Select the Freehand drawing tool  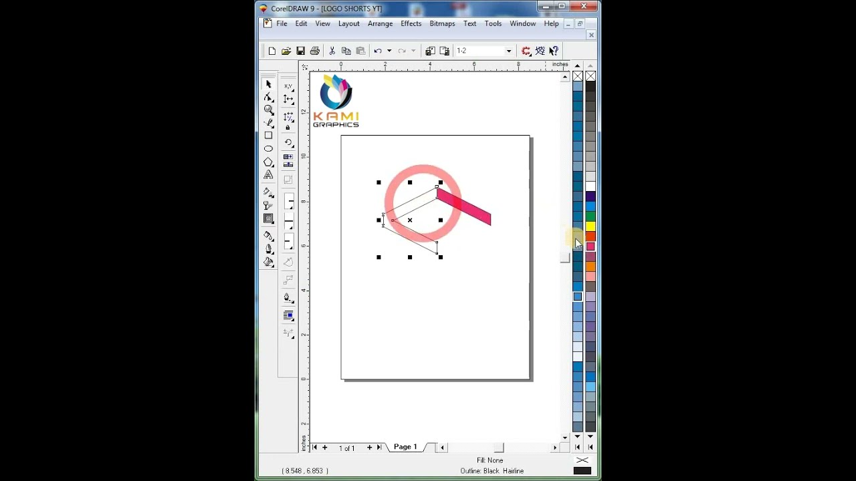pos(268,122)
